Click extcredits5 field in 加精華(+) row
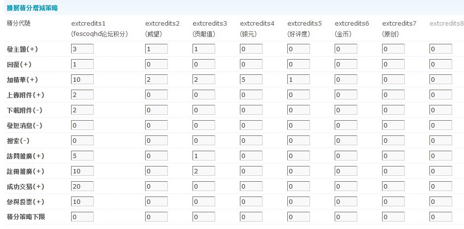464x229 pixels. tap(298, 80)
